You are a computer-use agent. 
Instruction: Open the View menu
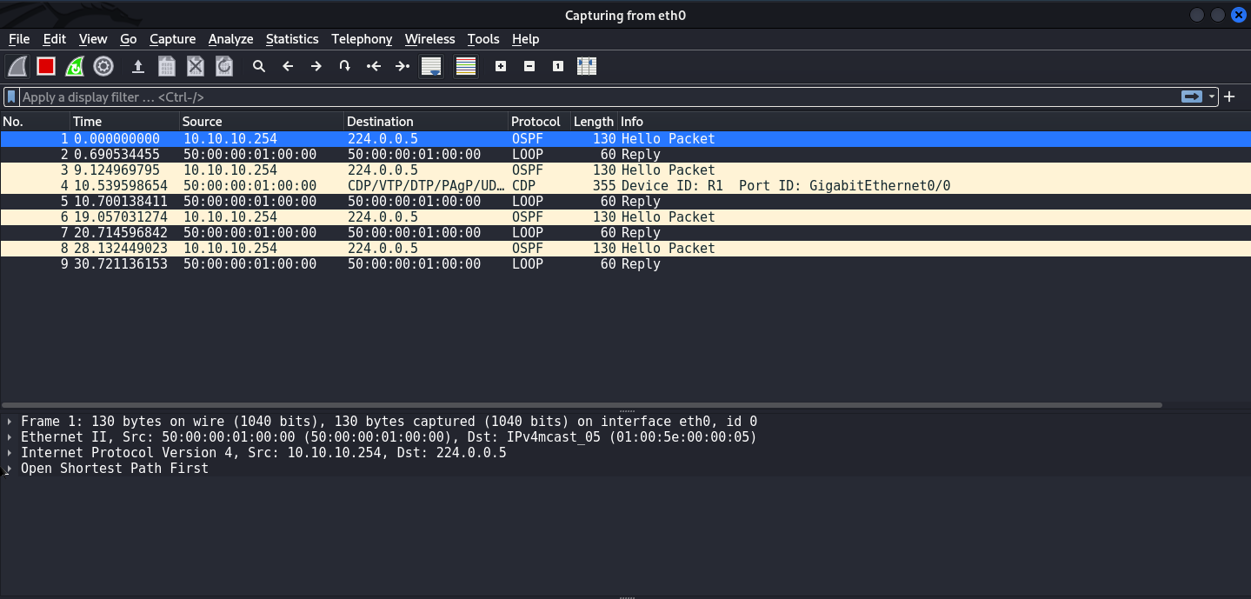[x=93, y=39]
